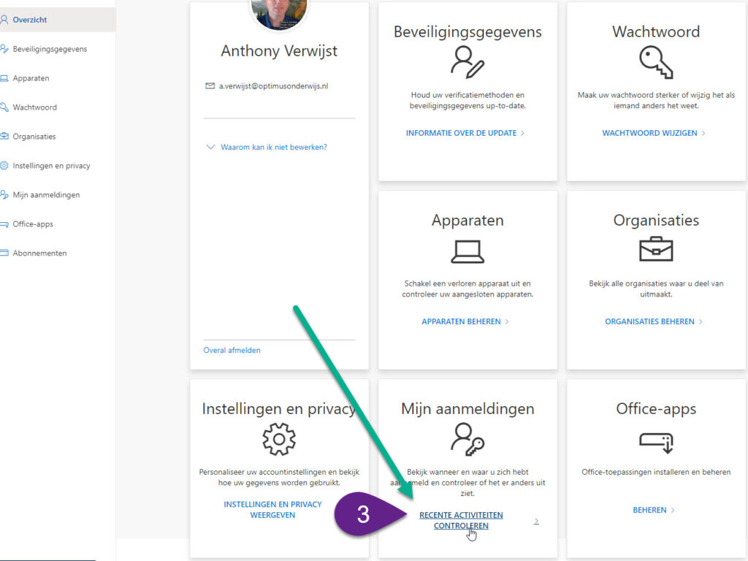Click the download icon on Office-apps card
The height and width of the screenshot is (561, 748).
(655, 440)
